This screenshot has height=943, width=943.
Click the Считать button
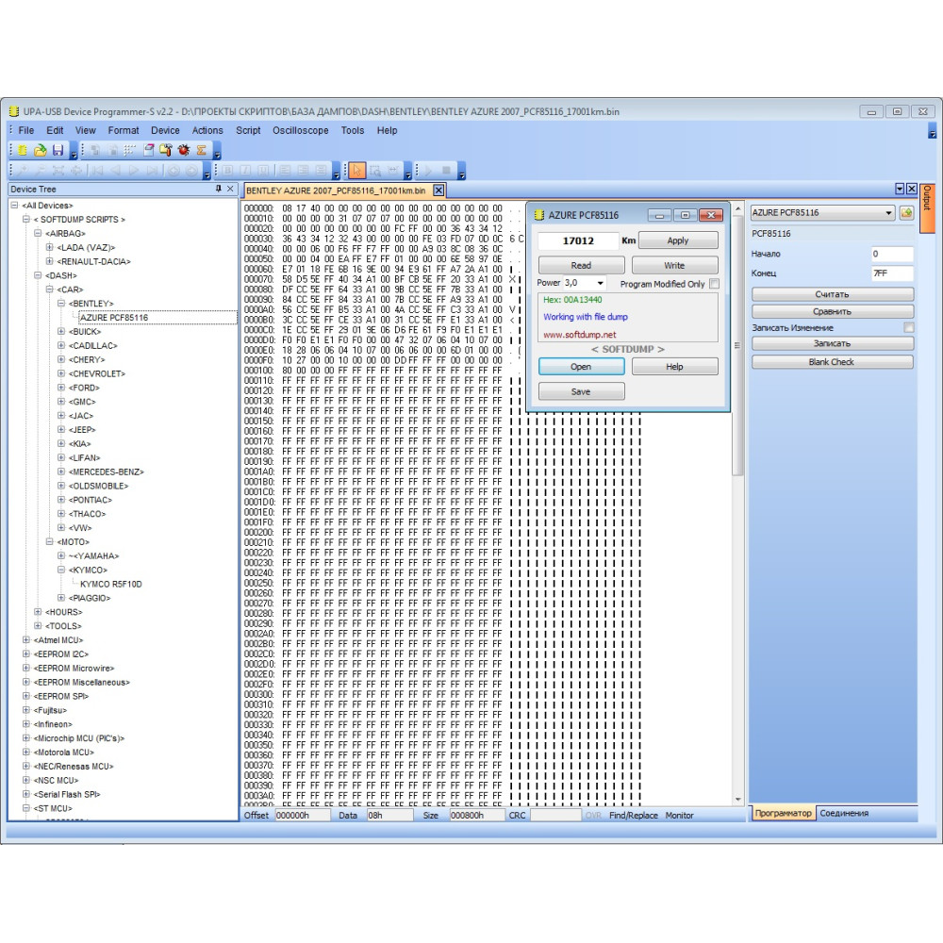coord(833,294)
